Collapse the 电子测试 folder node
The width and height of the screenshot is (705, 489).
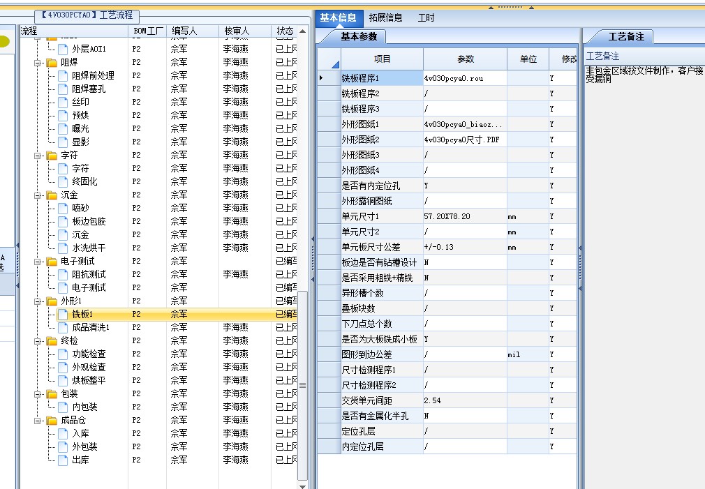(x=38, y=262)
